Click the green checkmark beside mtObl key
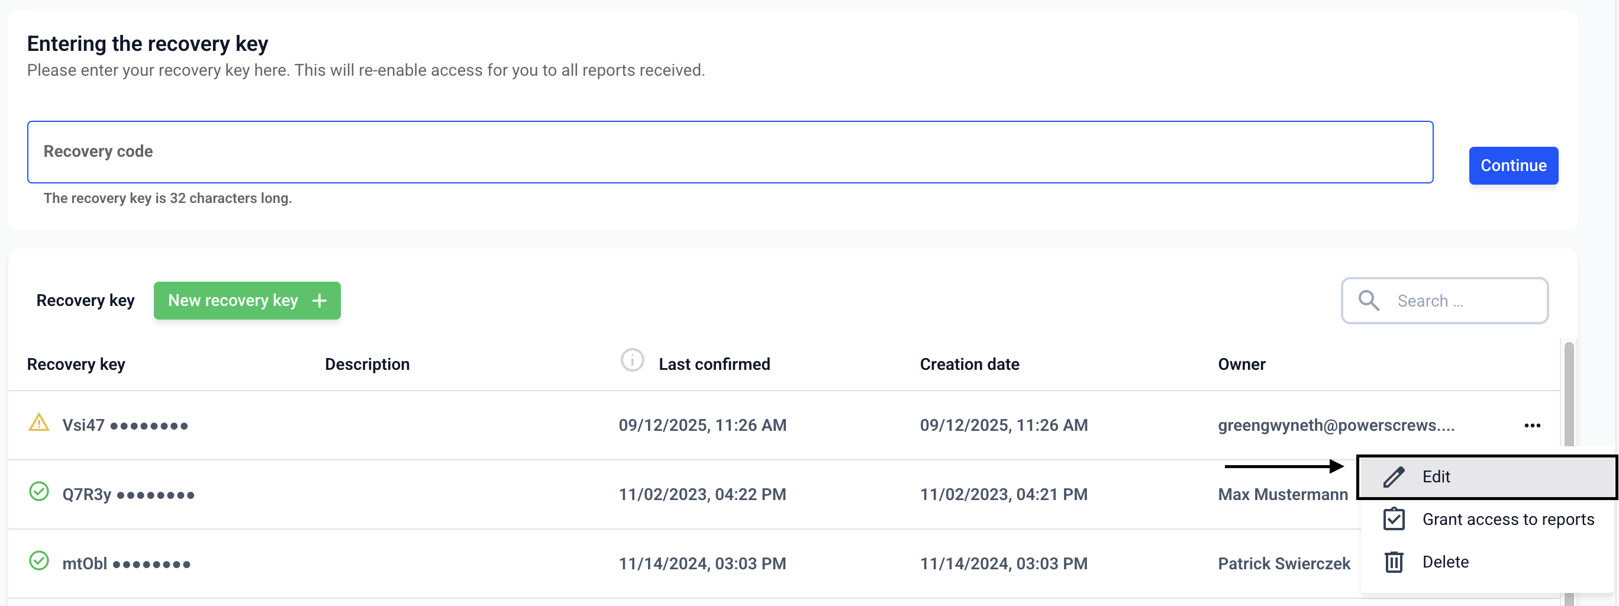 [39, 561]
